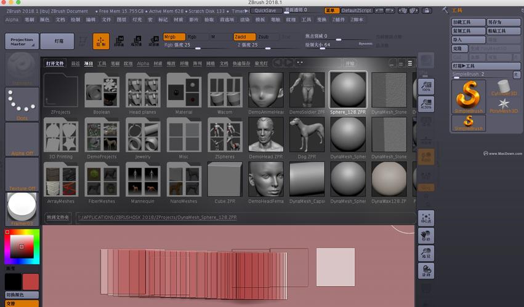Click the Zoom canvas magnifier icon

pyautogui.click(x=426, y=253)
